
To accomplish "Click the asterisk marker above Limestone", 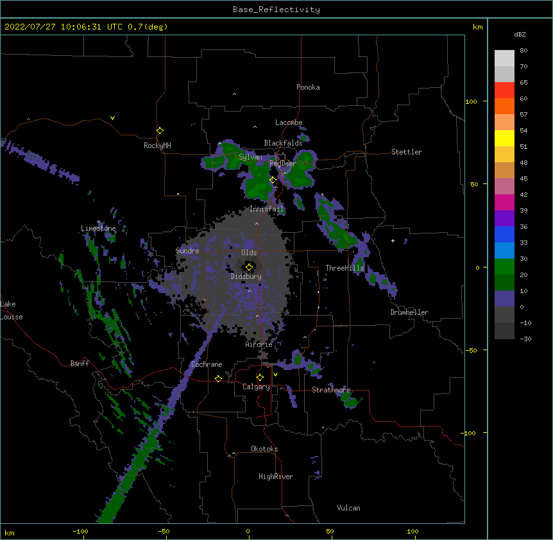I will coord(99,222).
